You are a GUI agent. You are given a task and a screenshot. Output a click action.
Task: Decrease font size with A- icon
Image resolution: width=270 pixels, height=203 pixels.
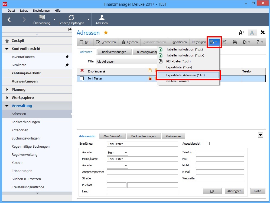(x=252, y=33)
